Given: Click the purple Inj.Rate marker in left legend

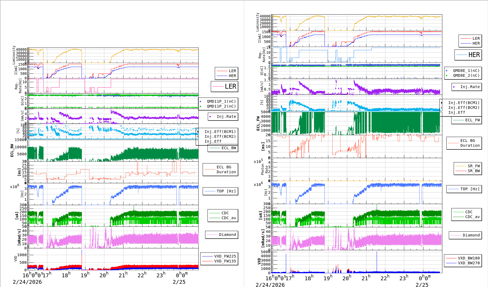Looking at the screenshot, I should pyautogui.click(x=210, y=117).
